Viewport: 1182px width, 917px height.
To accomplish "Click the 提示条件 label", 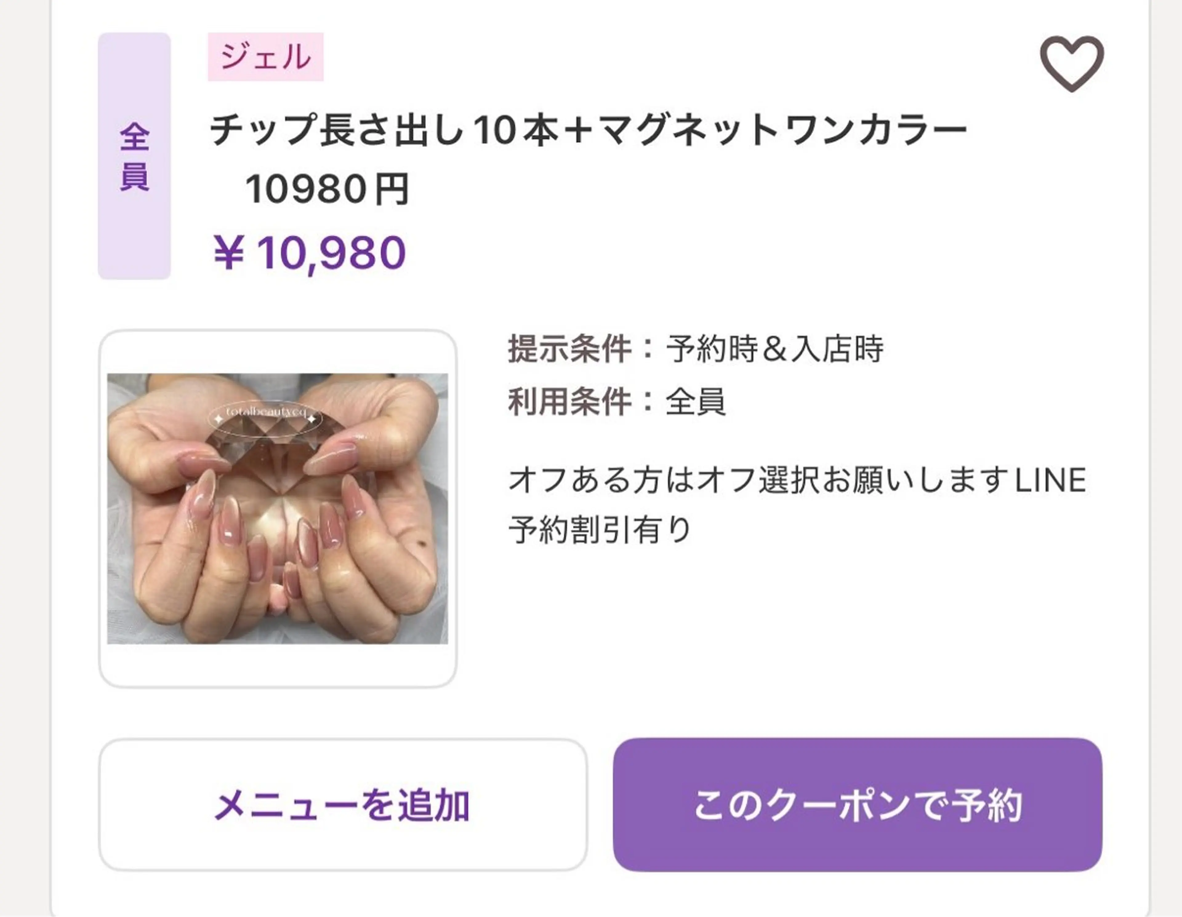I will click(x=569, y=349).
